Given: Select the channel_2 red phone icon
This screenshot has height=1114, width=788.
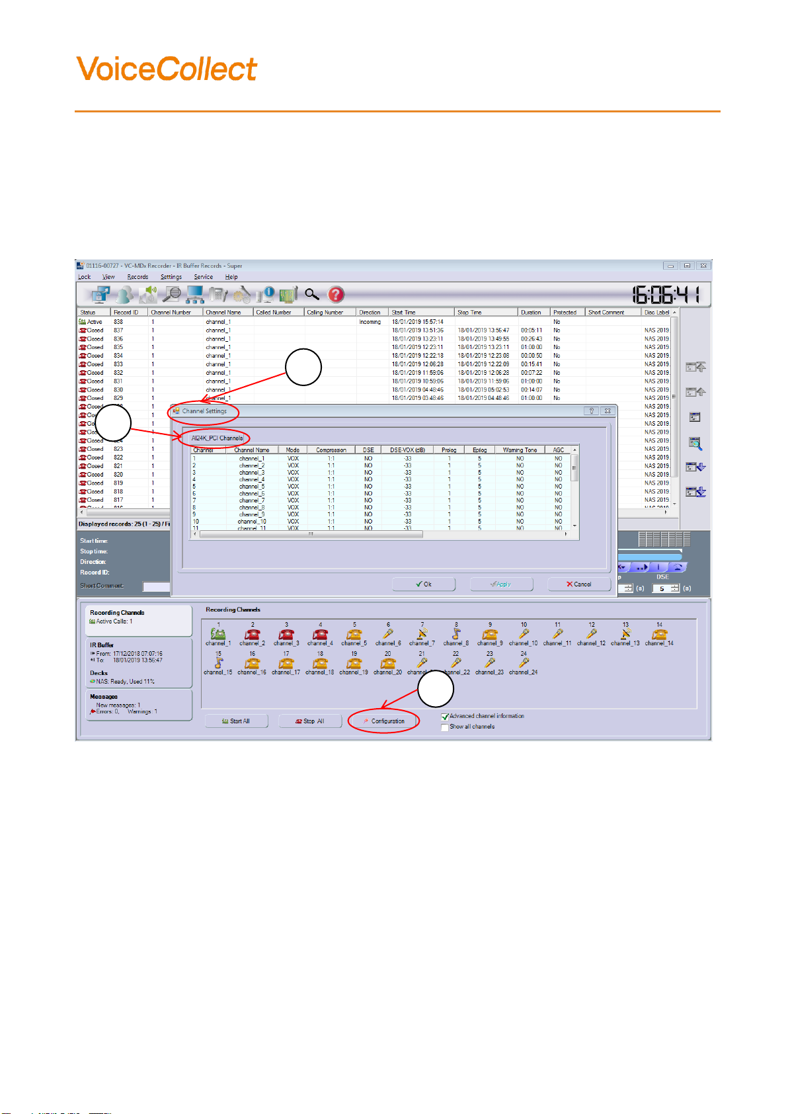Looking at the screenshot, I should [x=253, y=634].
